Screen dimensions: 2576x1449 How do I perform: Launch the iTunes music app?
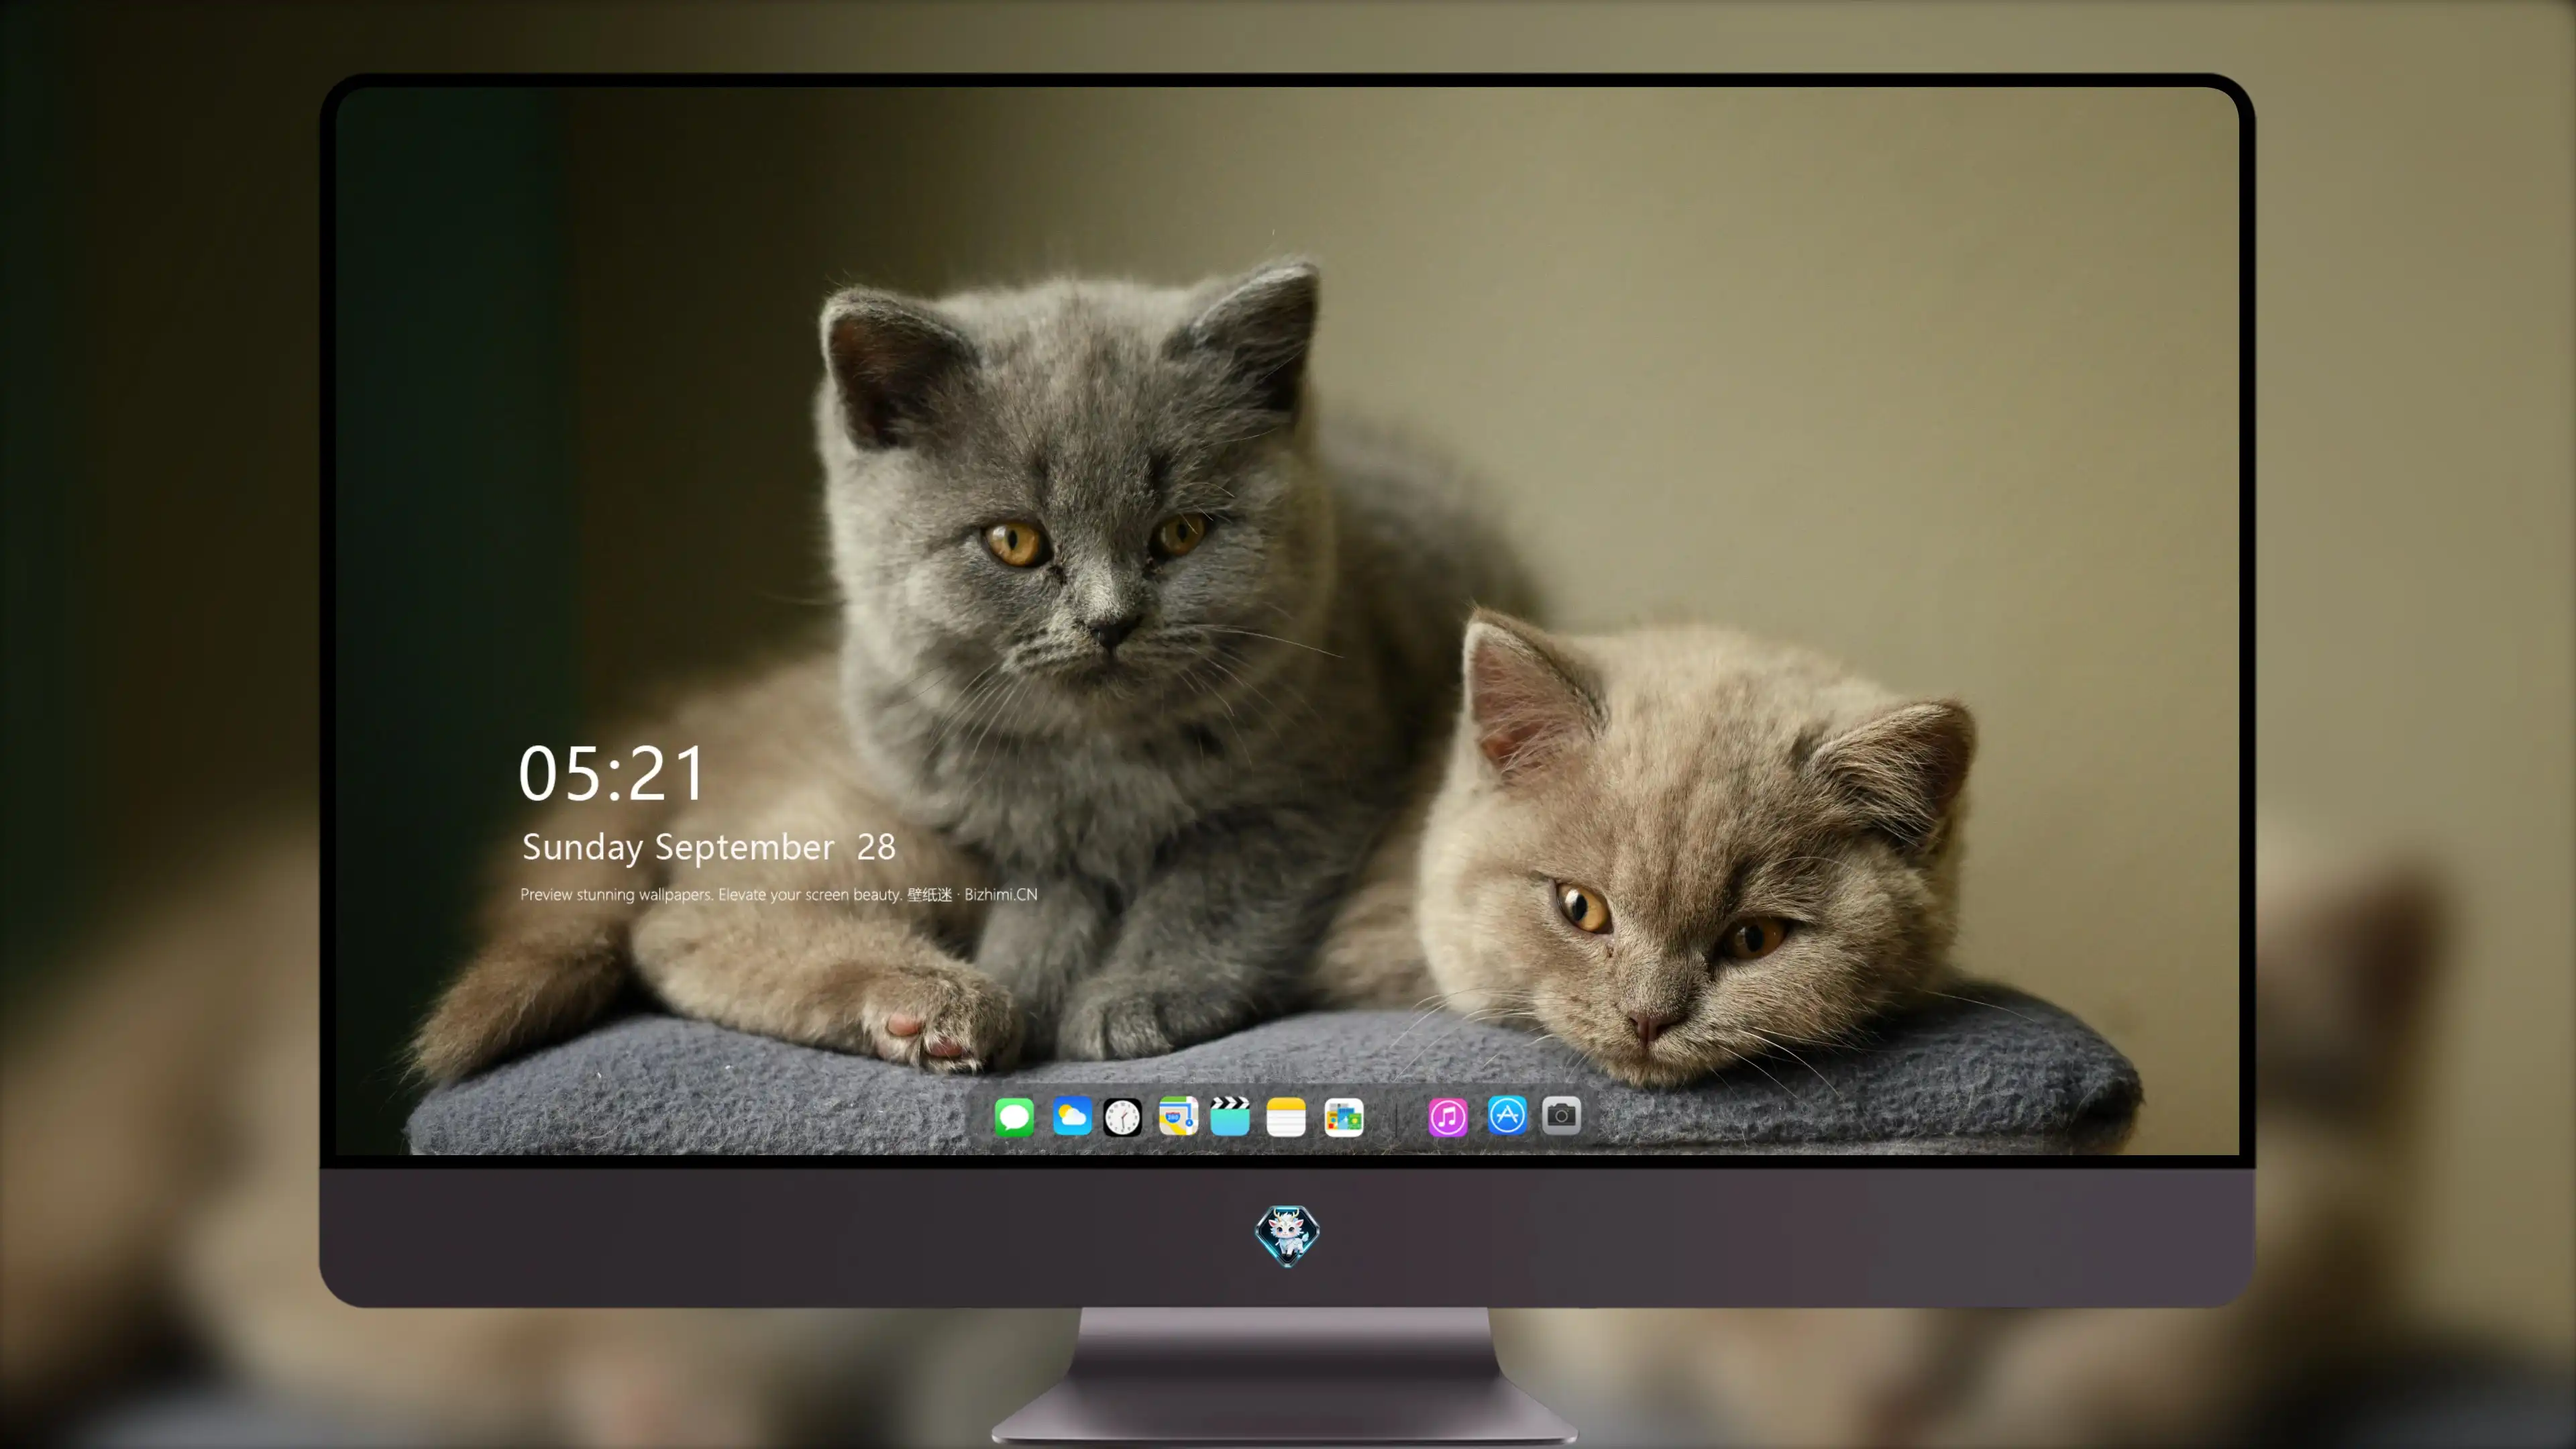tap(1448, 1117)
